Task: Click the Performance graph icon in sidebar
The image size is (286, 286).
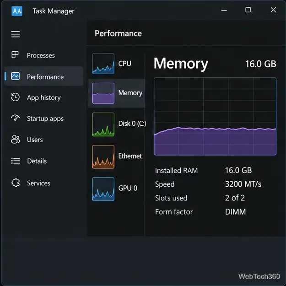Action: 15,76
